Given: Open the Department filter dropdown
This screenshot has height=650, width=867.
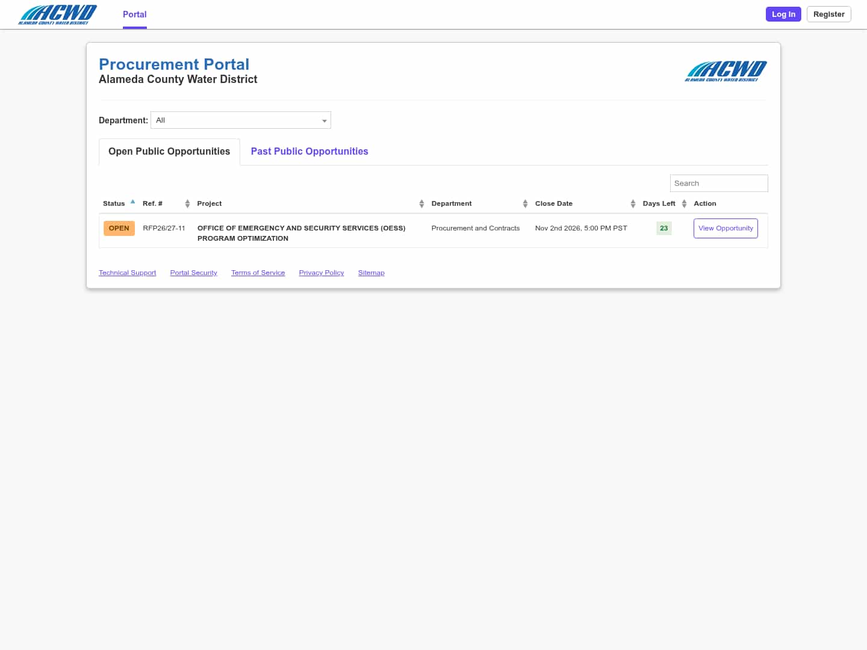Looking at the screenshot, I should [241, 120].
